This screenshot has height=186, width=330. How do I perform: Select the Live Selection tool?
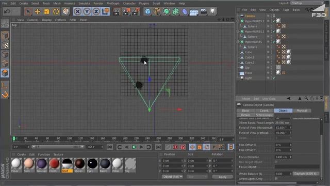(x=28, y=11)
